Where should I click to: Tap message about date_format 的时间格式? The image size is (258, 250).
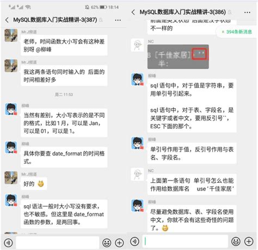click(64, 157)
